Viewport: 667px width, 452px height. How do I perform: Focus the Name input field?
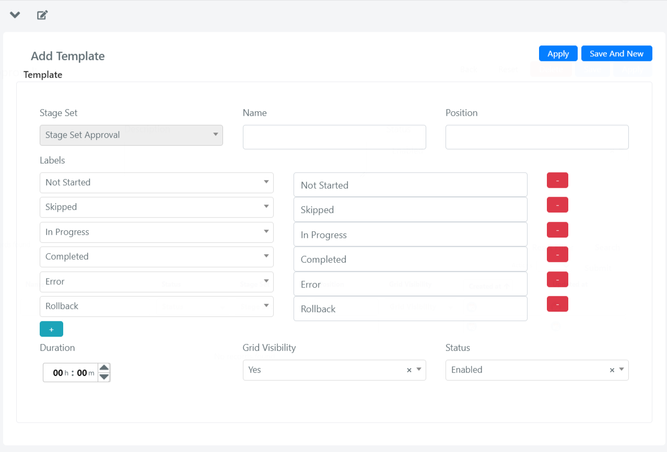[334, 137]
